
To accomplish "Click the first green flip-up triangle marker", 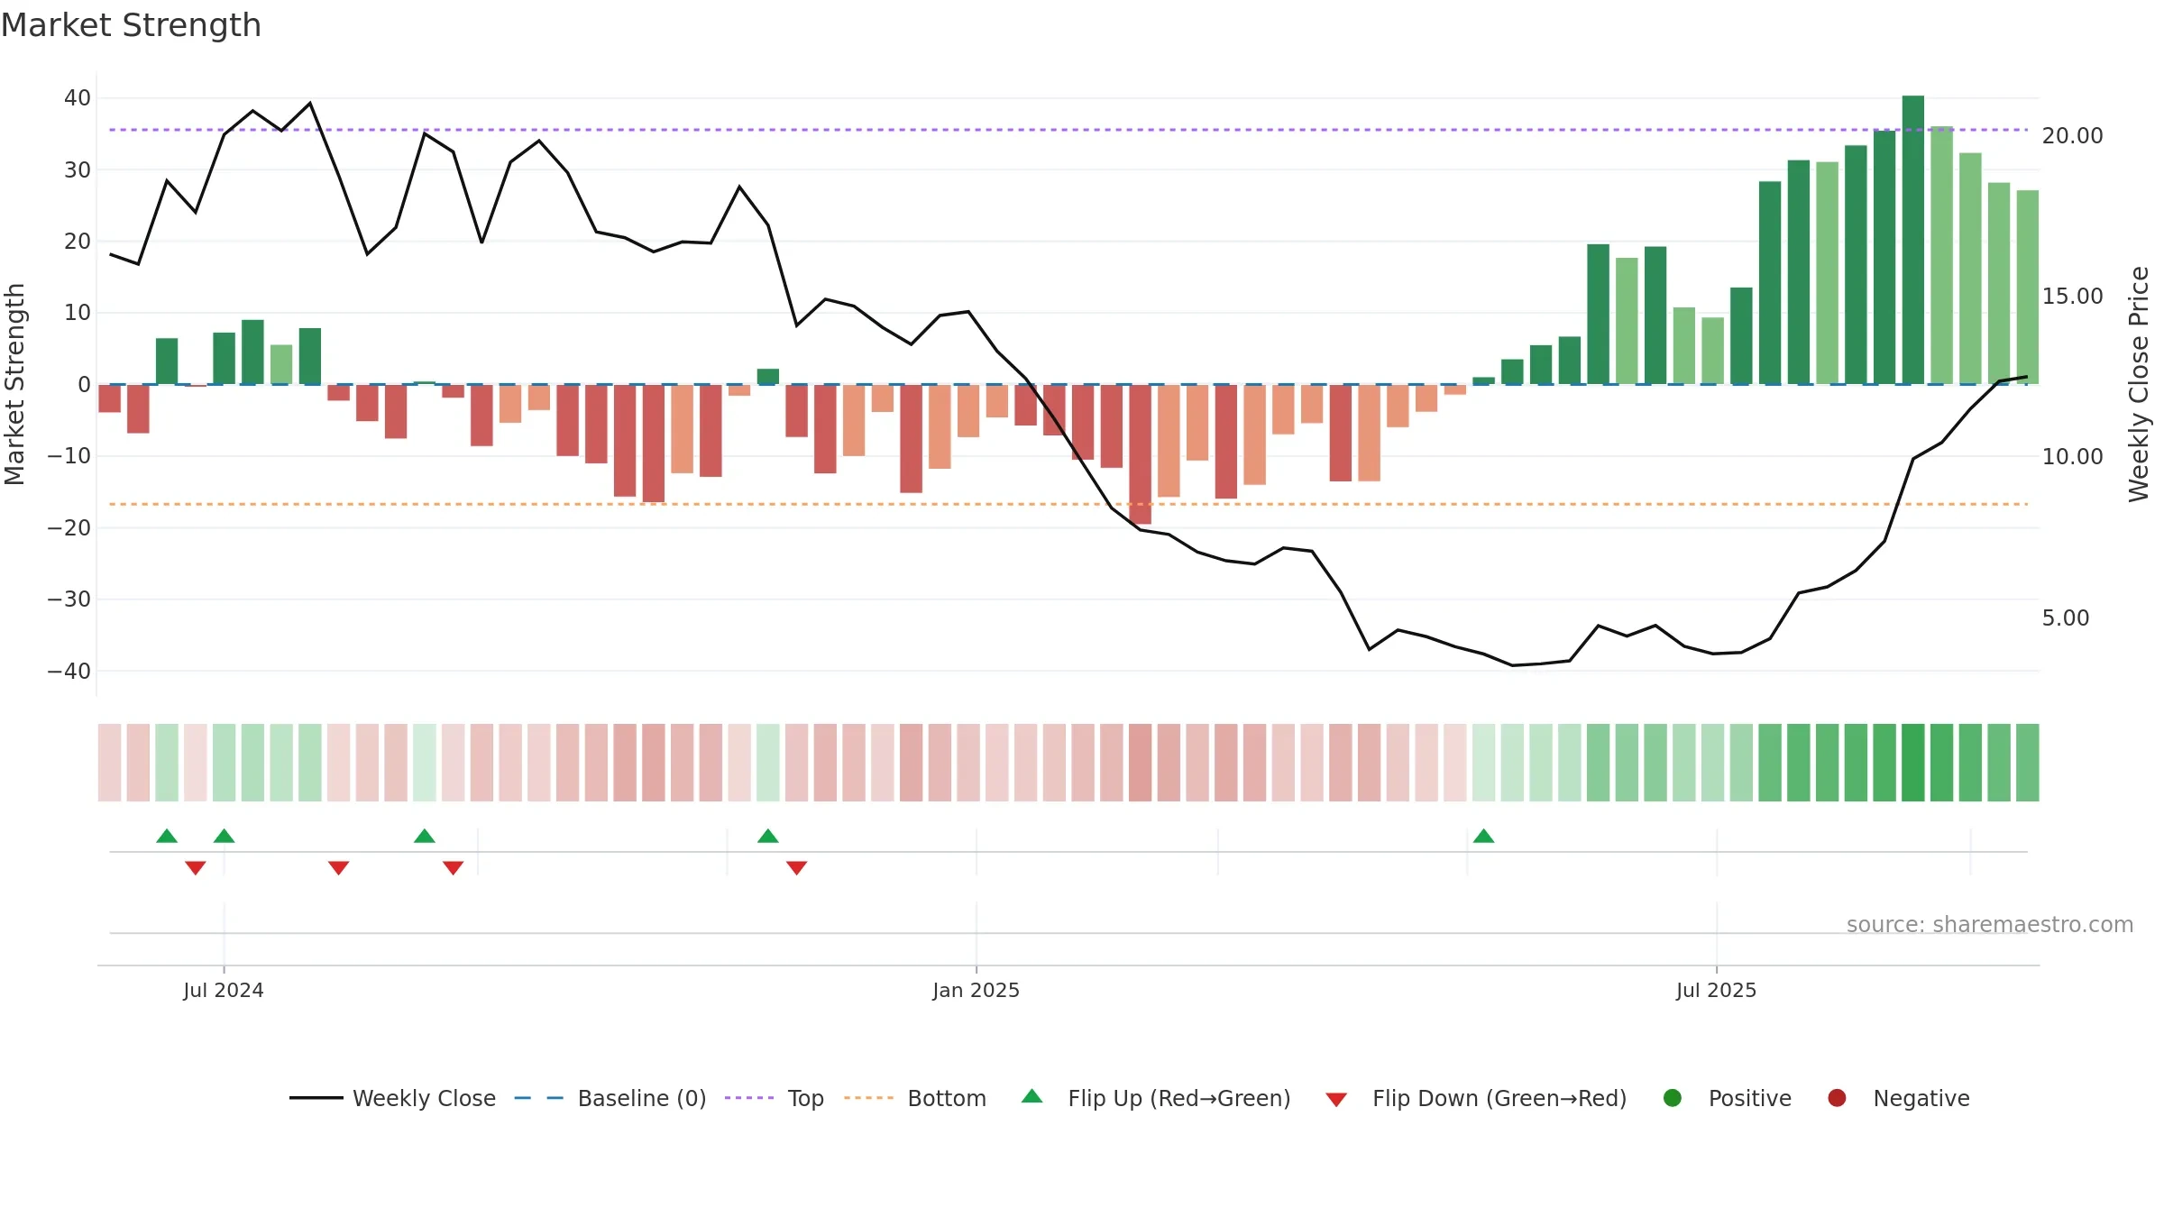I will tap(167, 836).
